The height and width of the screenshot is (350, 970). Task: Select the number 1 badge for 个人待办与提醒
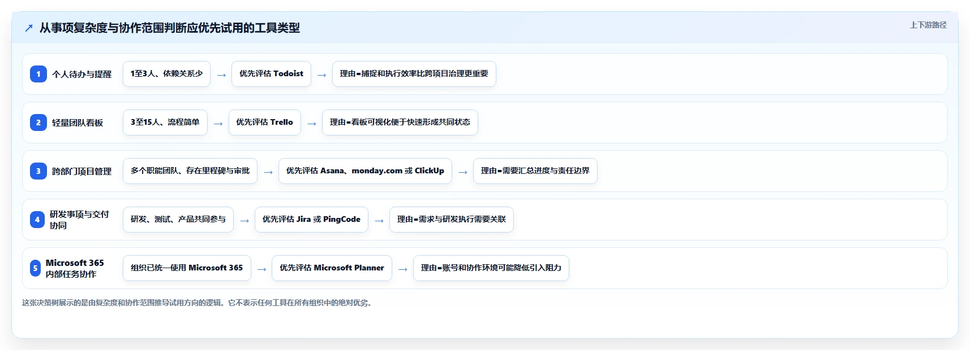click(38, 74)
